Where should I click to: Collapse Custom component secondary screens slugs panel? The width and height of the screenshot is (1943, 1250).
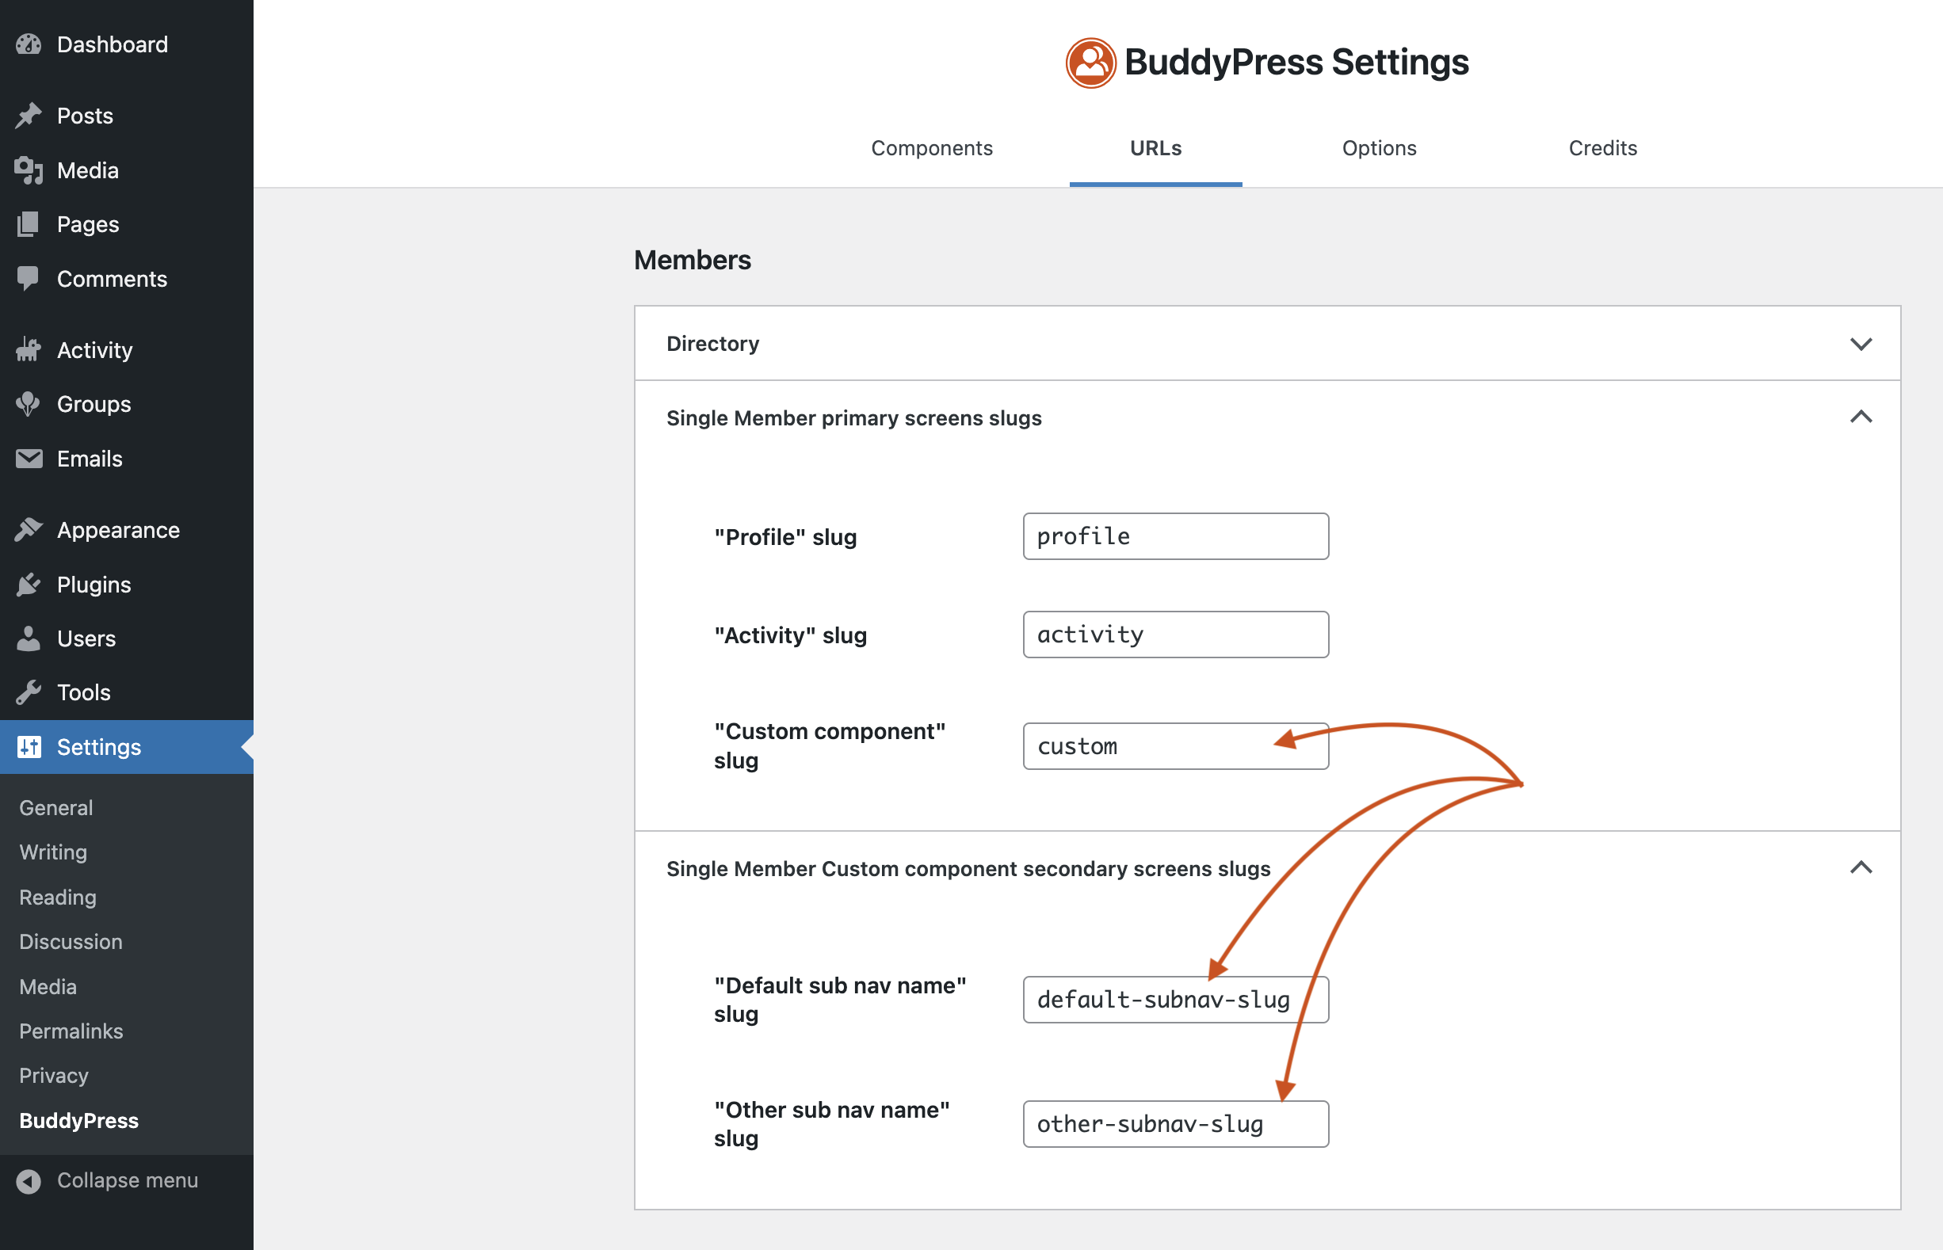click(1861, 868)
